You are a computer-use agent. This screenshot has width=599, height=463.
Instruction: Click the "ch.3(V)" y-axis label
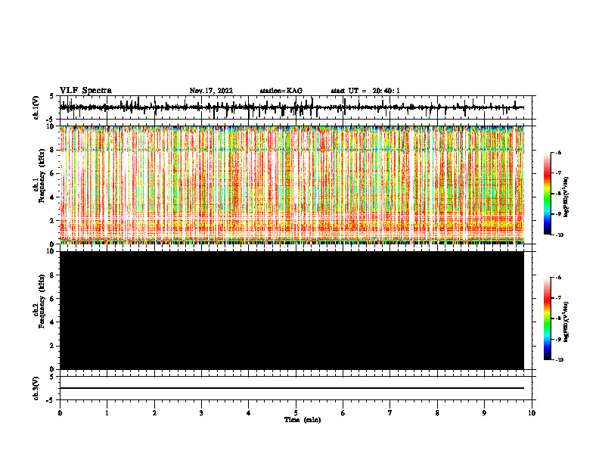(36, 388)
